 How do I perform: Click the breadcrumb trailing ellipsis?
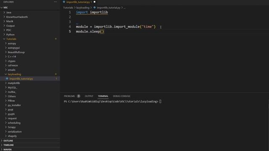[124, 8]
